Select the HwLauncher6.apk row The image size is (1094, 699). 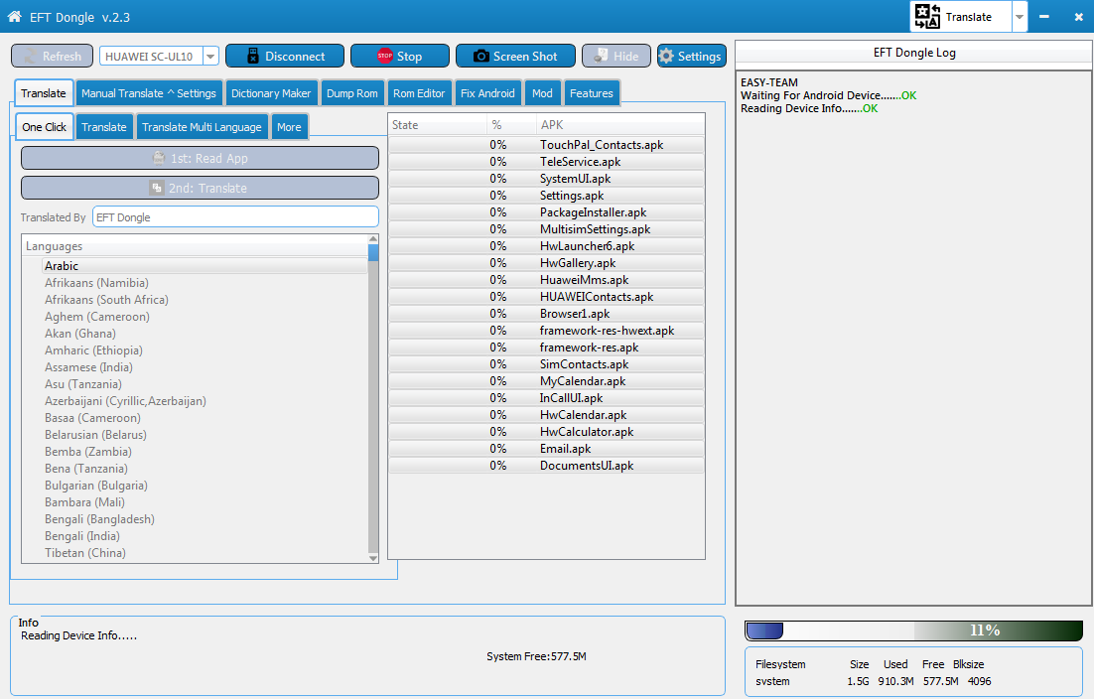pos(546,246)
